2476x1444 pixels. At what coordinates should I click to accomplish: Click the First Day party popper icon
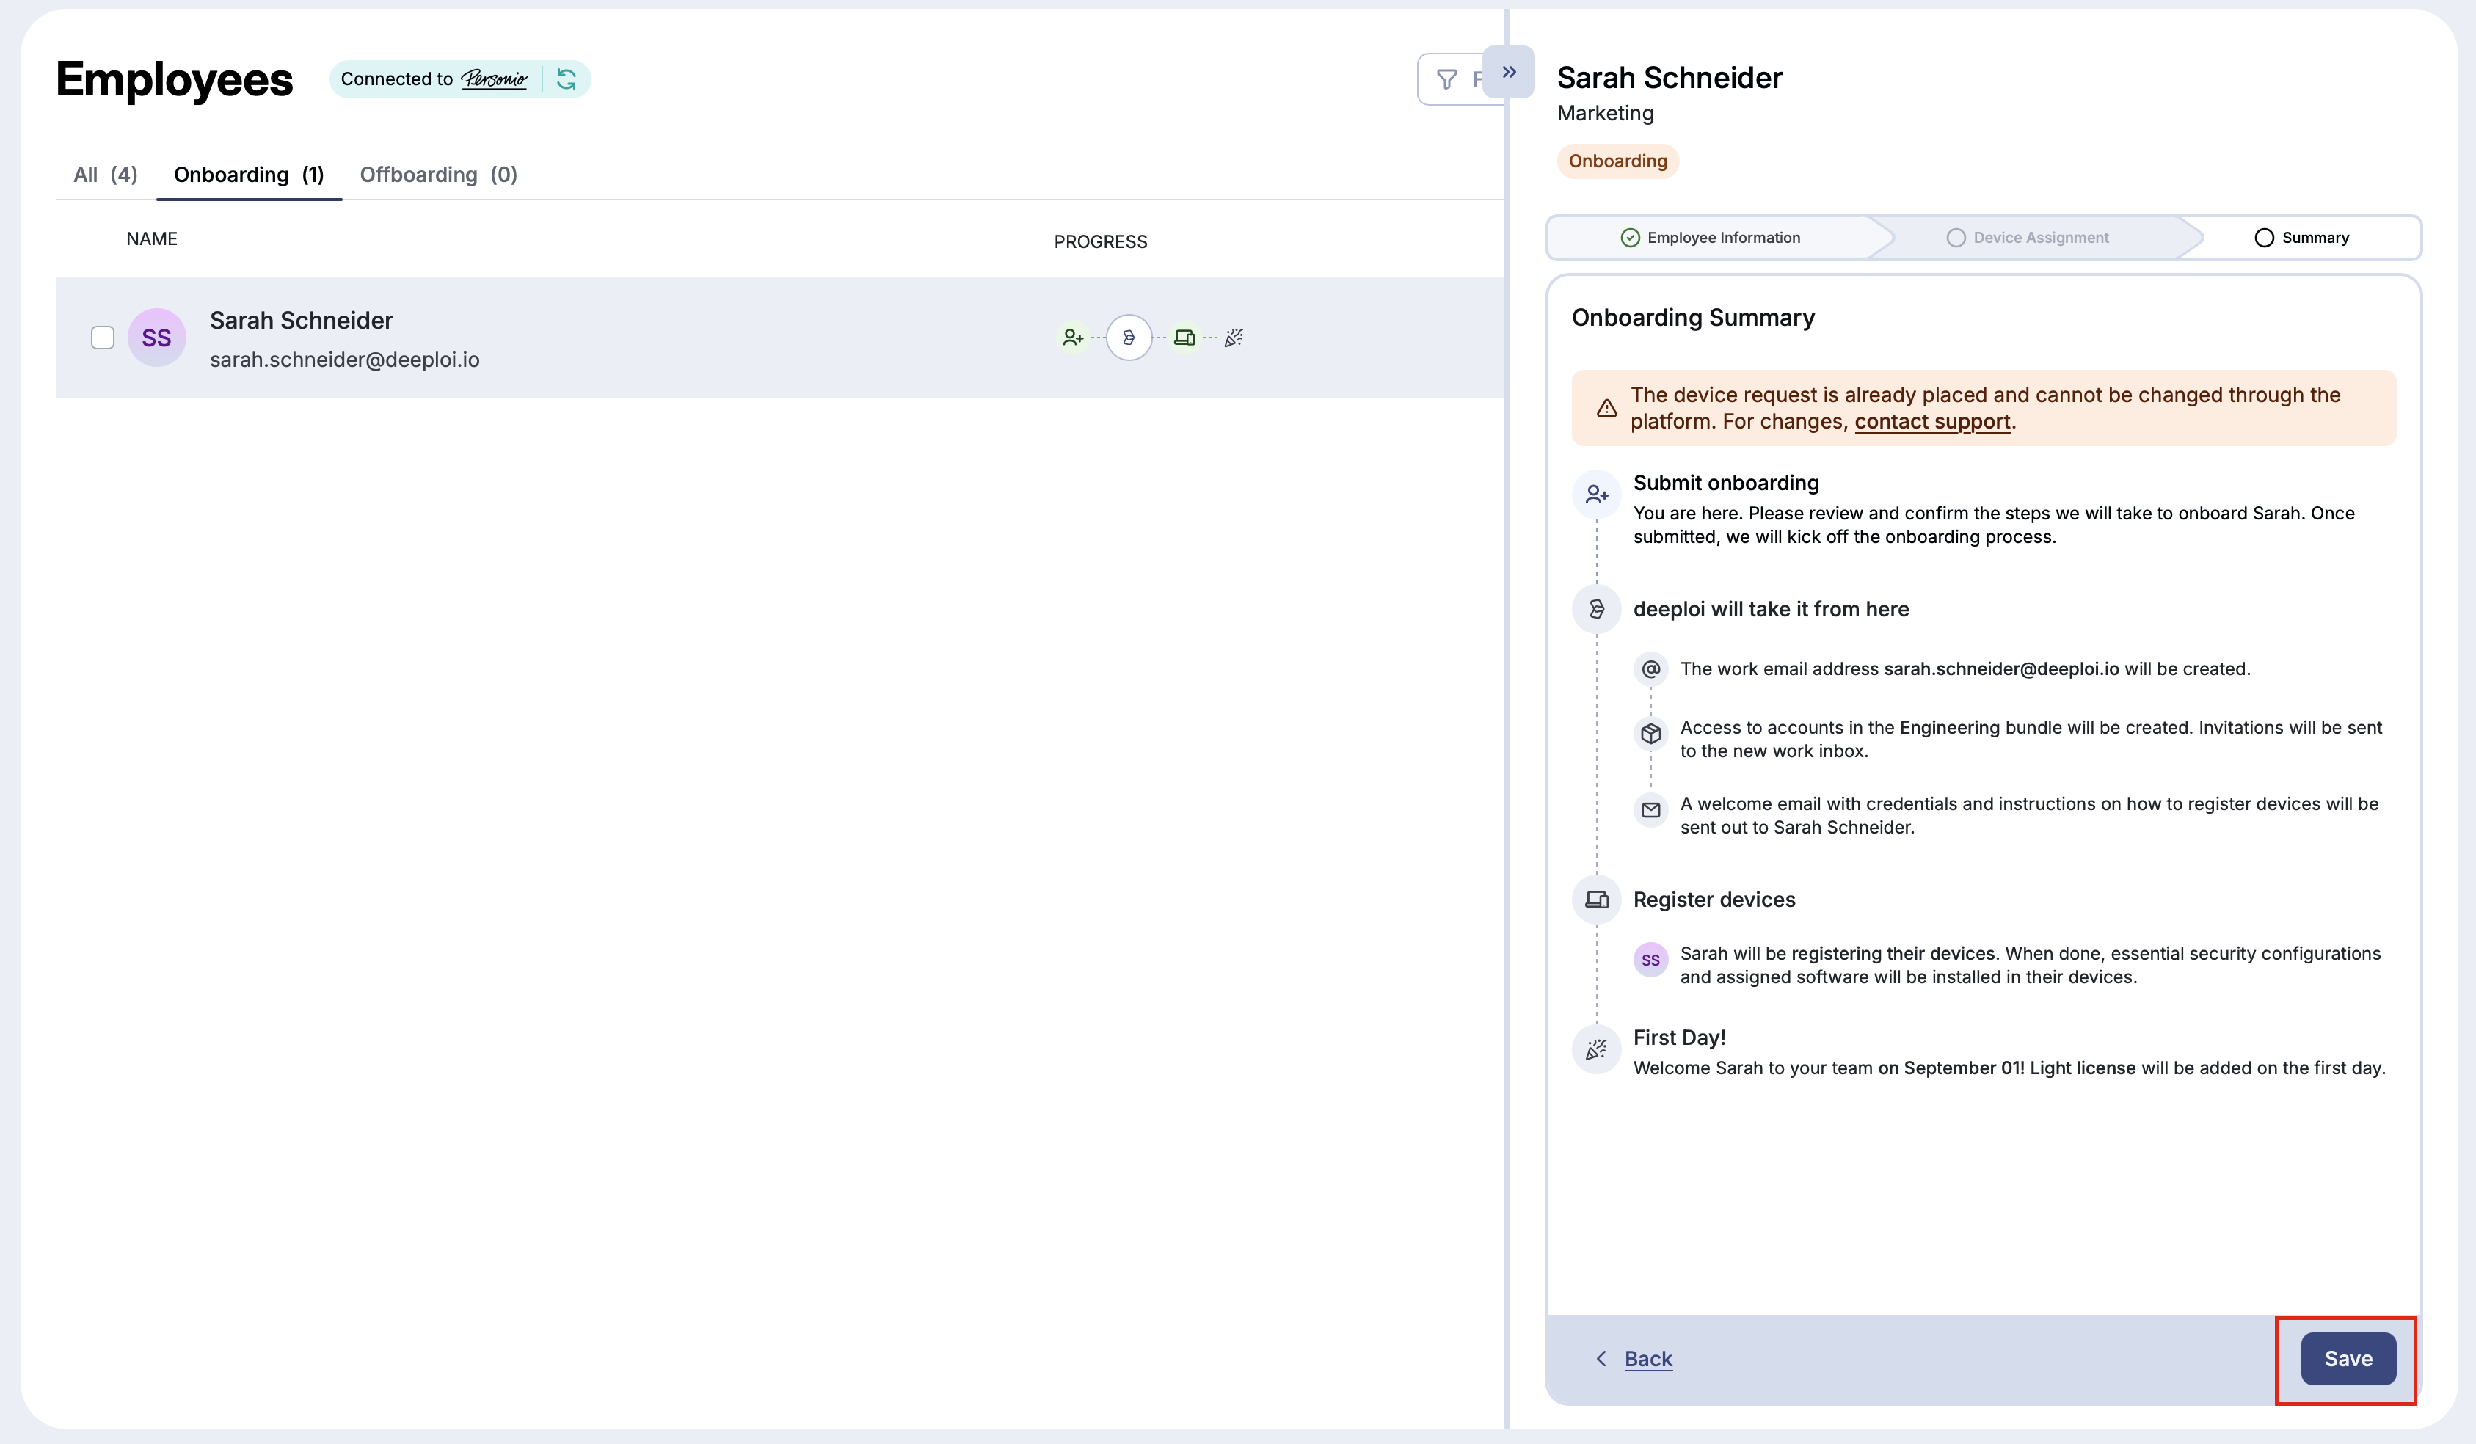coord(1597,1050)
